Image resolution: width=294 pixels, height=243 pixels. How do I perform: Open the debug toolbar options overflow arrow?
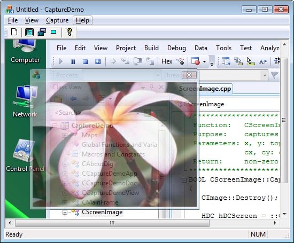tap(212, 65)
